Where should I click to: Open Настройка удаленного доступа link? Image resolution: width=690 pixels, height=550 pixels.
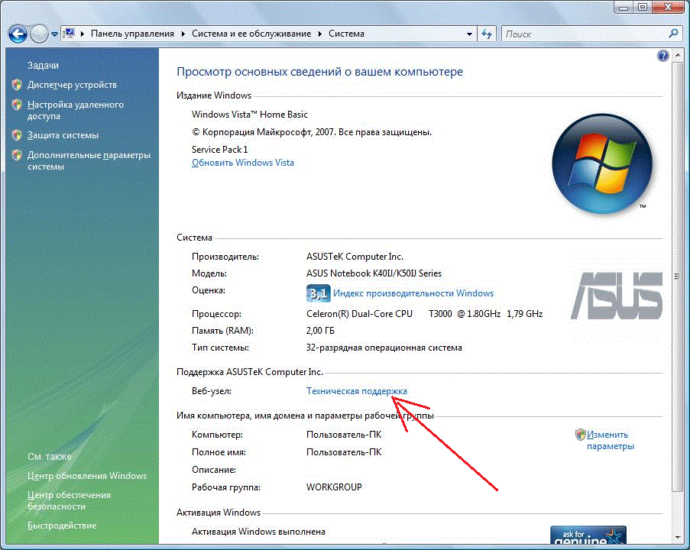[x=75, y=111]
